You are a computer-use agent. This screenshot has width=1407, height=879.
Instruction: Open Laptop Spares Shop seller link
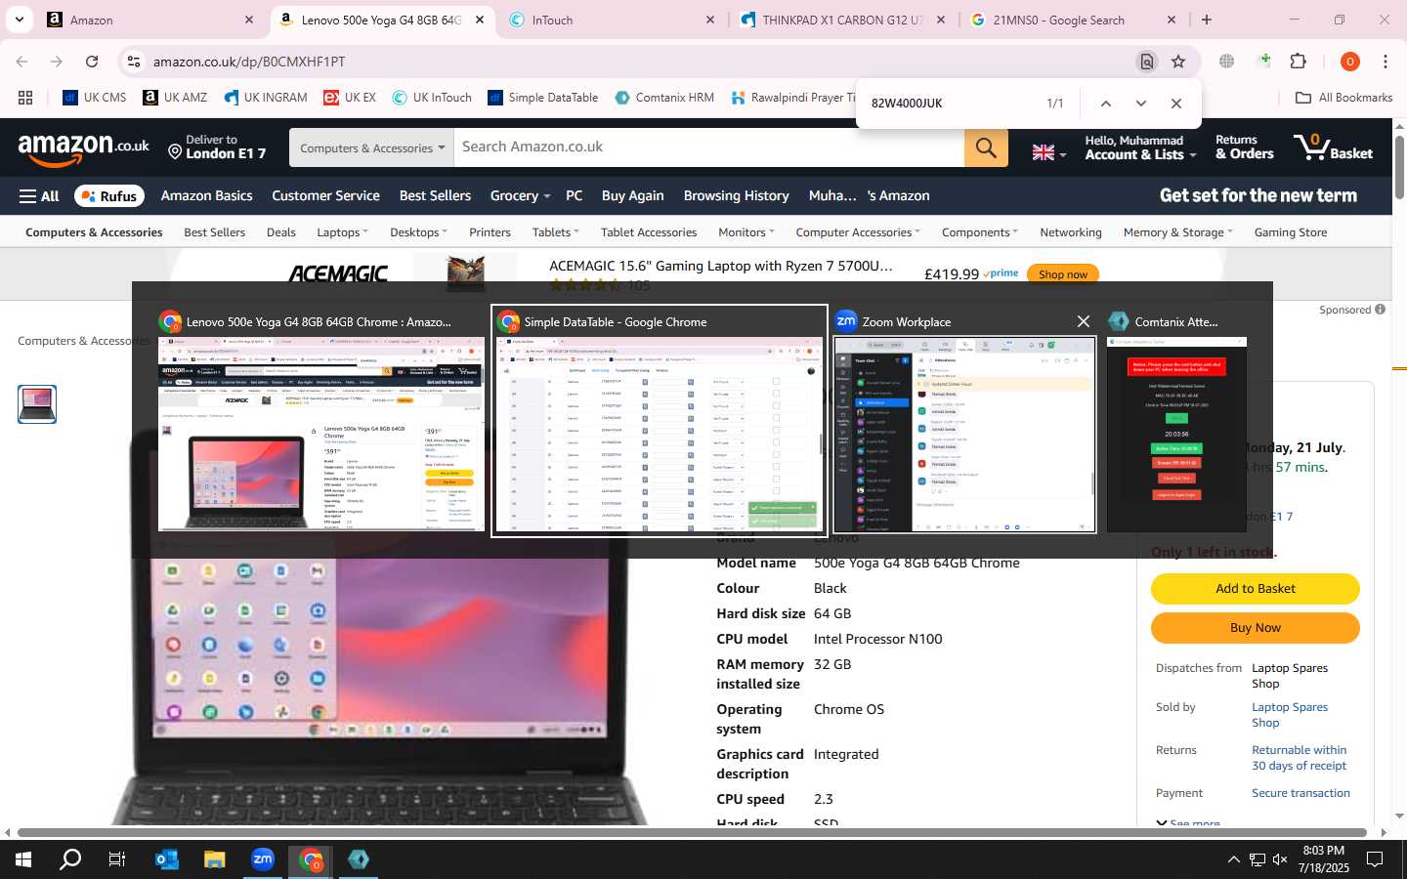point(1289,715)
